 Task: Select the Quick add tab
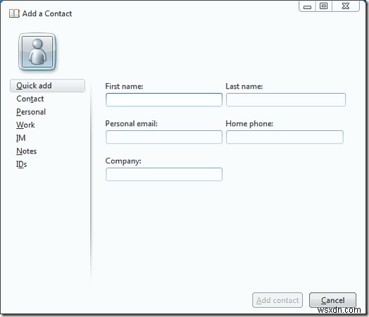coord(47,86)
